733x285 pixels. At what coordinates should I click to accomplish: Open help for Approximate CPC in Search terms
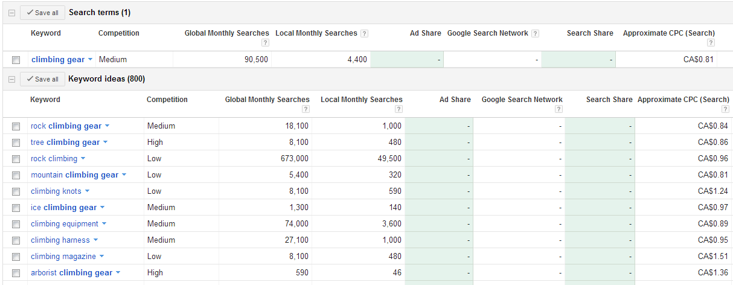711,43
